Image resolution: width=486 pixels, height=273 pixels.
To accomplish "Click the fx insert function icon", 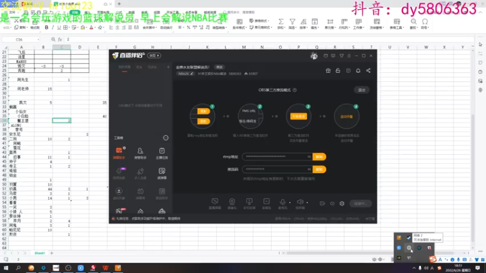I will tap(60, 39).
